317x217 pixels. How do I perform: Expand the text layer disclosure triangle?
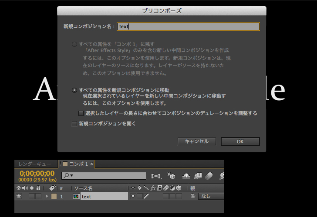47,197
